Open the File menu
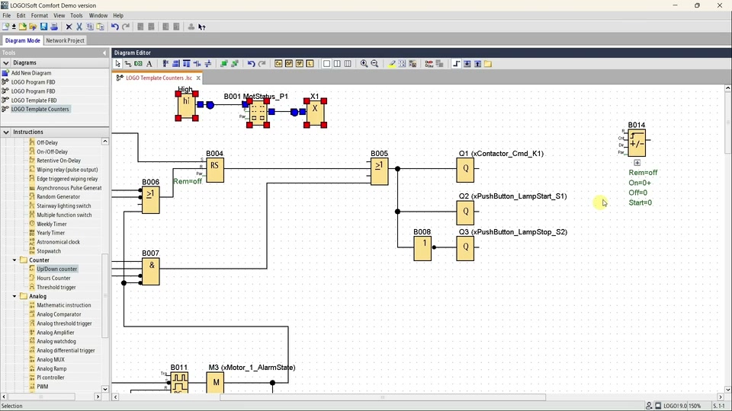The image size is (732, 411). click(7, 15)
